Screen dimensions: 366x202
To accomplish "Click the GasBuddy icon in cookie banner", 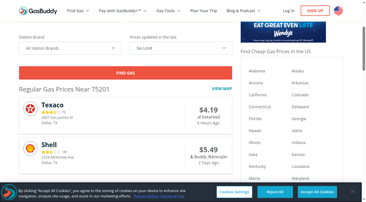I will click(9, 192).
